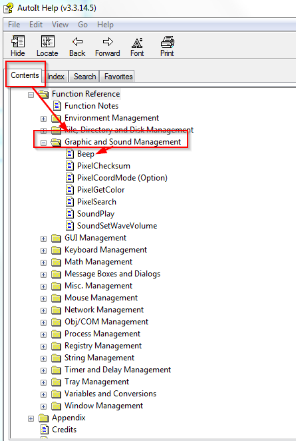Viewport: 296px width, 441px height.
Task: Select the Beep topic
Action: [x=86, y=154]
